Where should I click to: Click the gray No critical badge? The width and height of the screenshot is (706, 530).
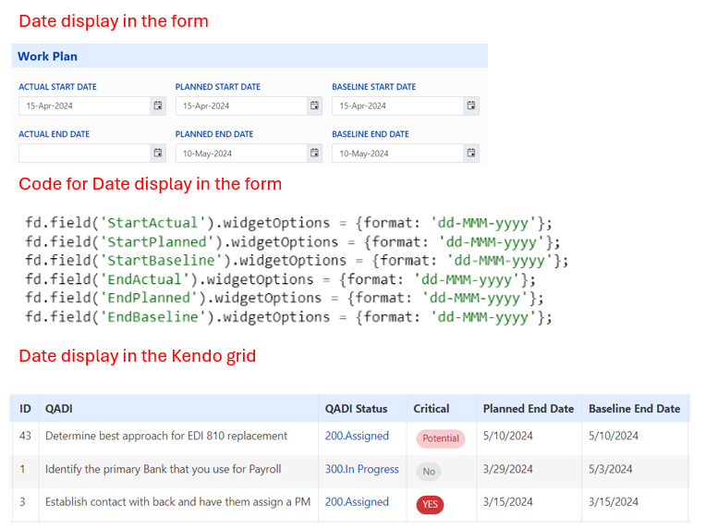(429, 472)
